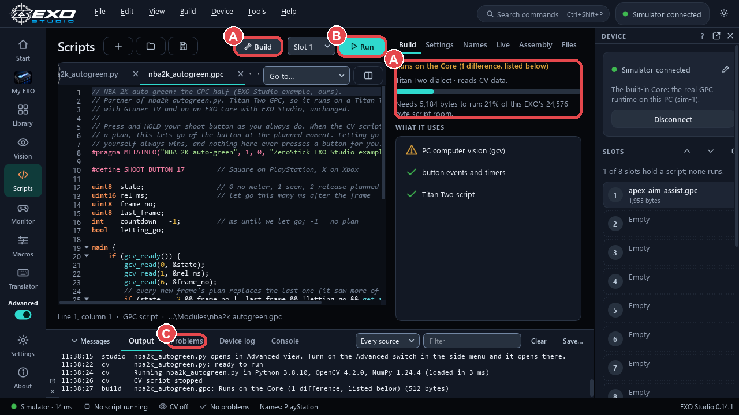739x415 pixels.
Task: Toggle the Advanced switch off
Action: pos(23,315)
